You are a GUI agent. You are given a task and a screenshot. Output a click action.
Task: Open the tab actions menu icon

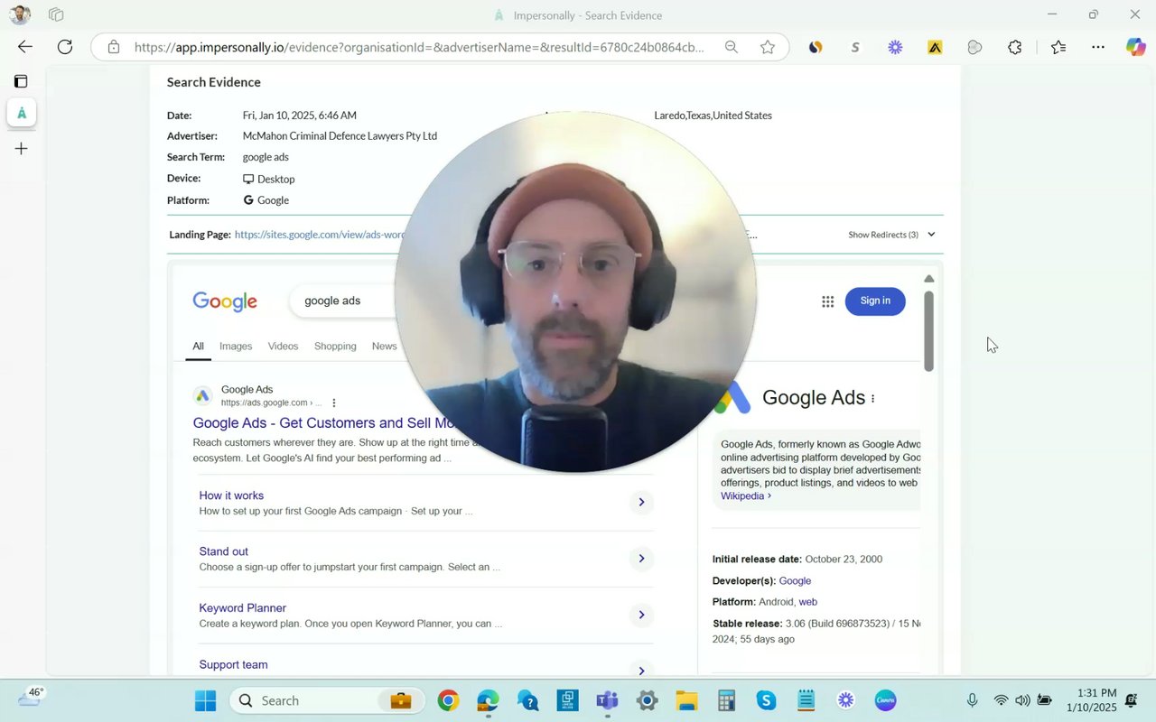tap(56, 14)
